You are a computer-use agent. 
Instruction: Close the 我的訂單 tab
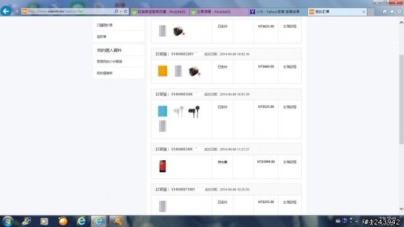[x=364, y=11]
